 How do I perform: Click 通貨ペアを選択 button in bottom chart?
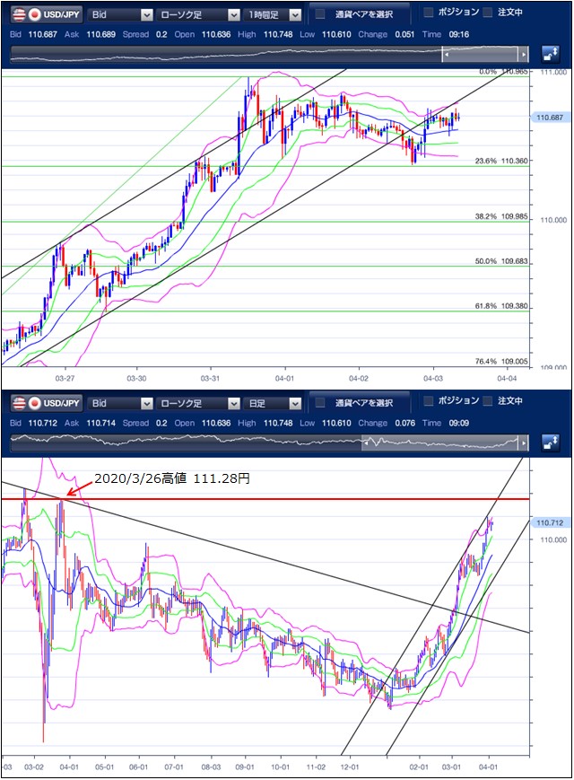(x=359, y=403)
